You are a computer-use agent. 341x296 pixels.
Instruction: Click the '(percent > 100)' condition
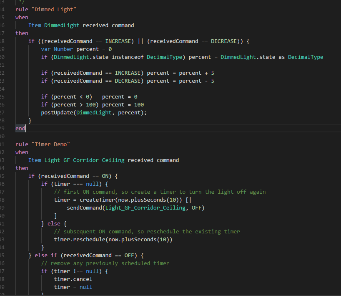75,105
